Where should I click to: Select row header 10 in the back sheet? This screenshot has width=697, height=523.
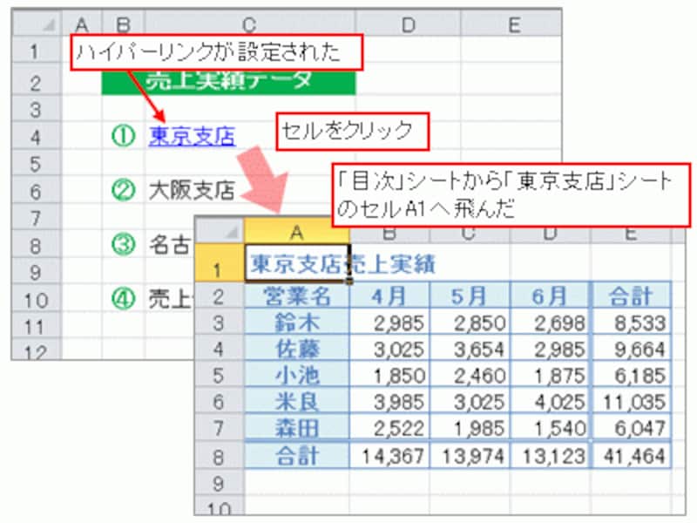37,300
